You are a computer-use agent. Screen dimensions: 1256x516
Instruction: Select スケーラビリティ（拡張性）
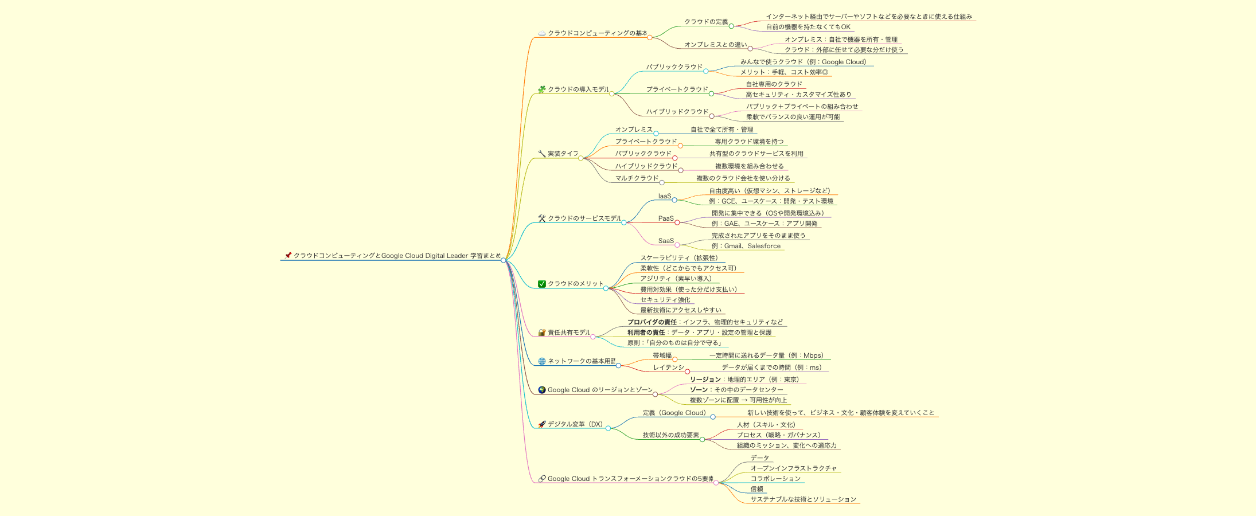pos(679,258)
